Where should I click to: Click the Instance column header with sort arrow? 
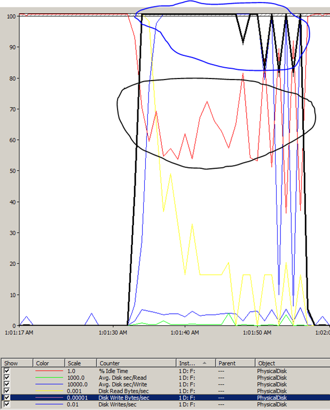tap(192, 363)
